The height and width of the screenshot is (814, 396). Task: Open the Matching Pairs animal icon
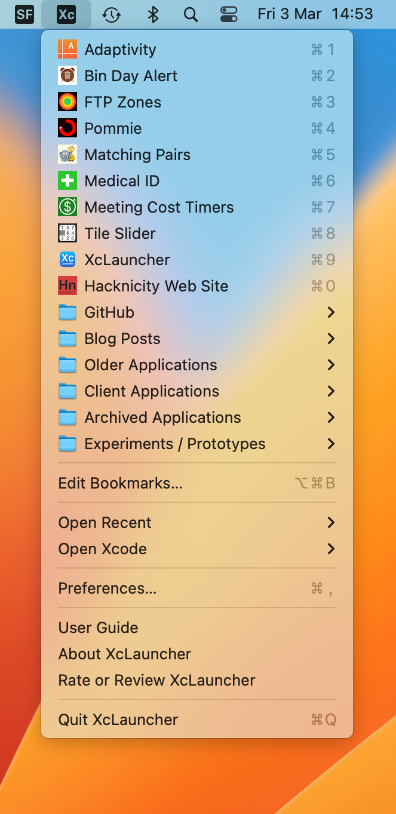67,155
